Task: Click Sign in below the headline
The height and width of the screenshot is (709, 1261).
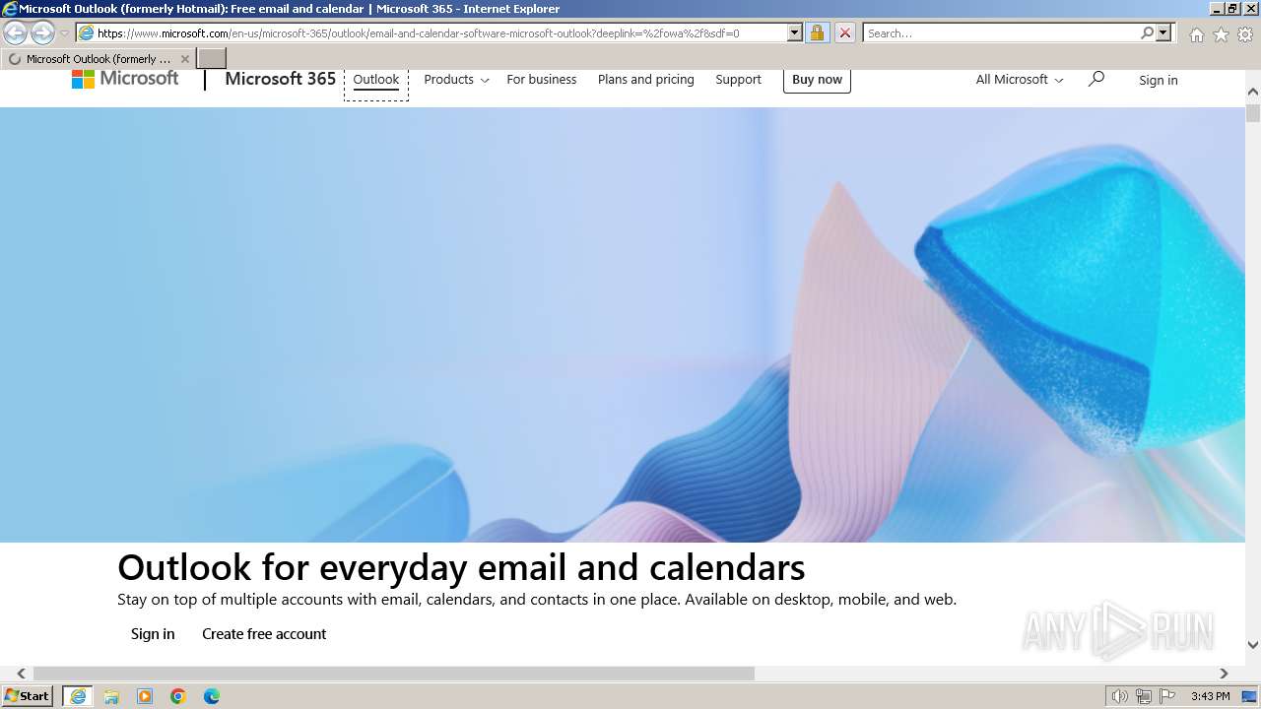Action: (x=153, y=634)
